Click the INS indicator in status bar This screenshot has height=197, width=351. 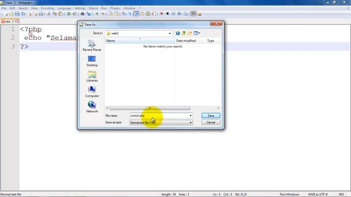click(341, 195)
